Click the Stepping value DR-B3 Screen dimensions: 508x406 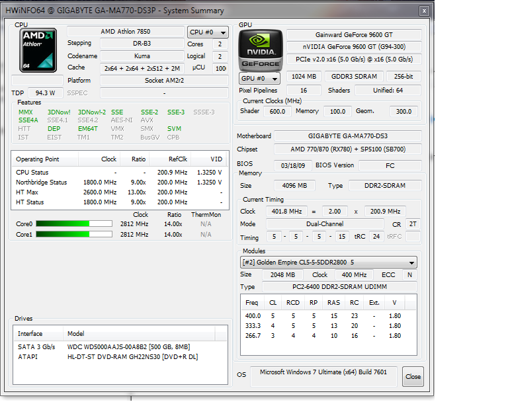pos(142,44)
